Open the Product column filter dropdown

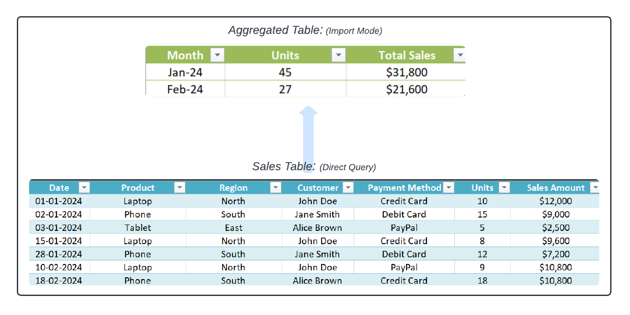pos(180,187)
